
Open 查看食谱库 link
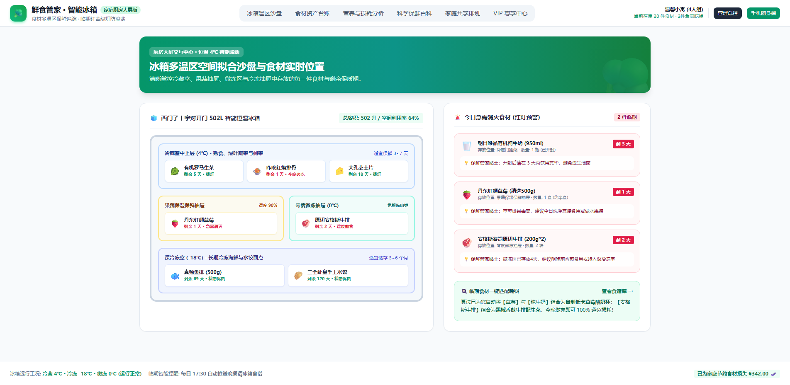(617, 291)
